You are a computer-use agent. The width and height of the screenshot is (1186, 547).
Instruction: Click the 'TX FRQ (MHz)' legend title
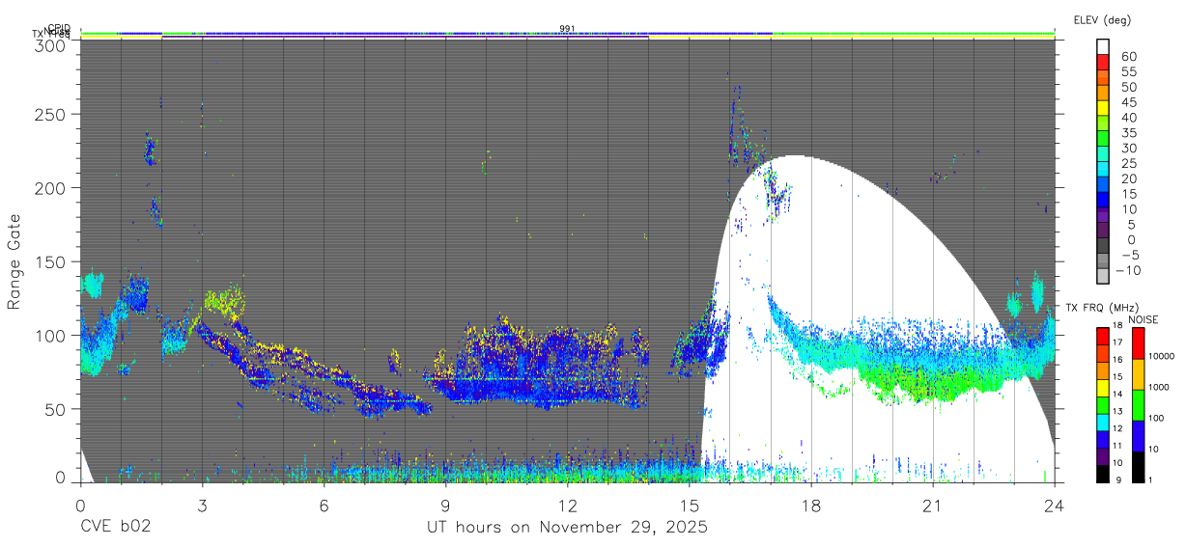point(1102,308)
